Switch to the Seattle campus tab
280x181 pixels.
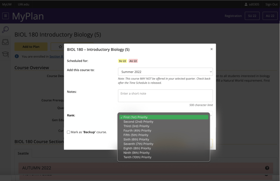(23, 153)
